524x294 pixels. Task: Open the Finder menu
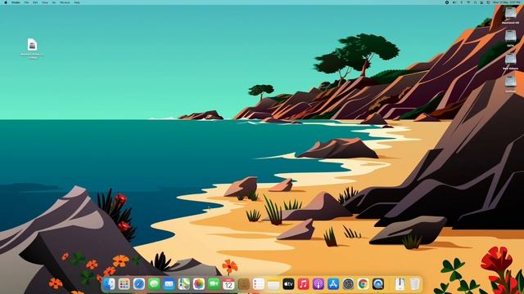(16, 2)
